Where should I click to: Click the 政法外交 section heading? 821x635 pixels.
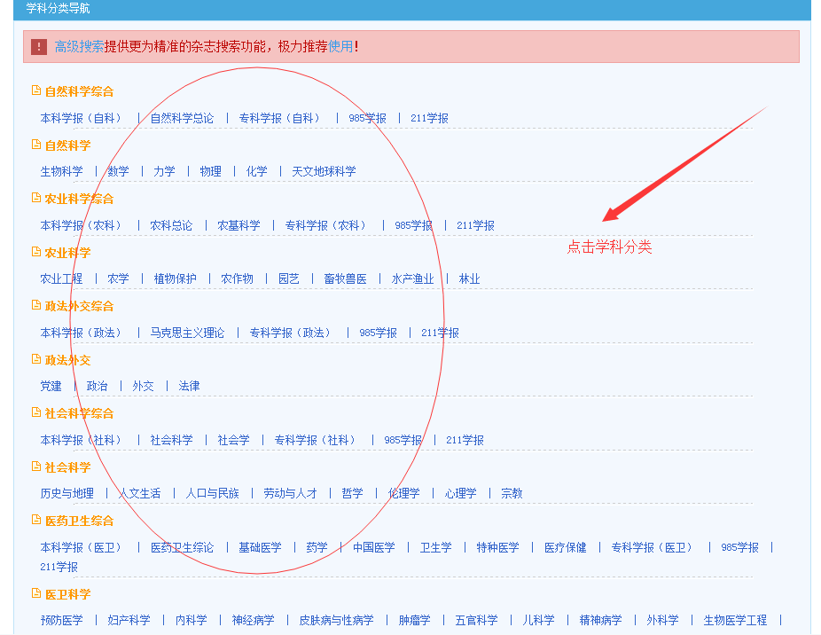pos(67,360)
